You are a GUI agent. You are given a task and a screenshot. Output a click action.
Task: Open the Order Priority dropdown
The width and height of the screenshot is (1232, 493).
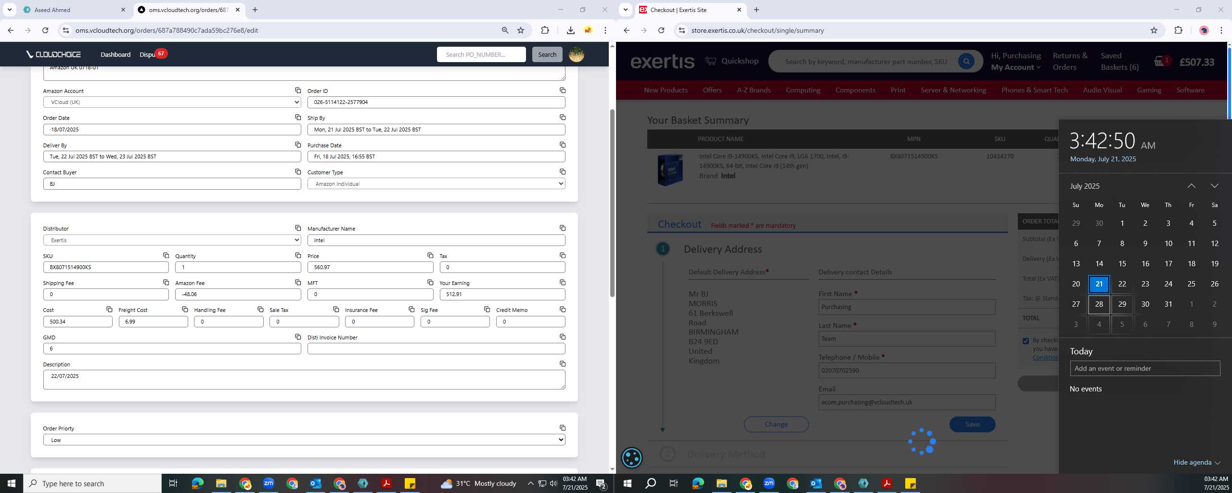click(304, 440)
